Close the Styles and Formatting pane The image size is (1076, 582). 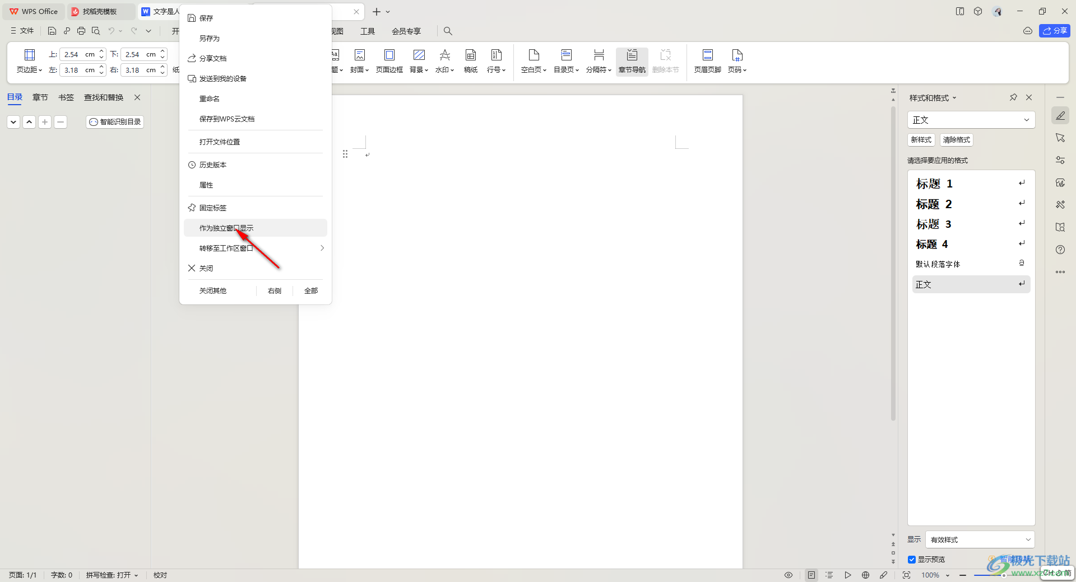[1029, 97]
